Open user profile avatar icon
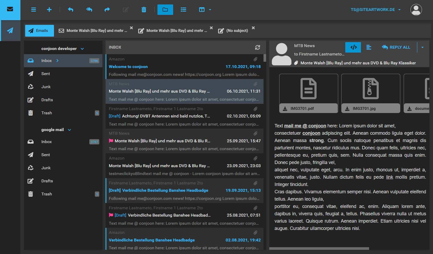This screenshot has height=254, width=433. click(x=416, y=10)
